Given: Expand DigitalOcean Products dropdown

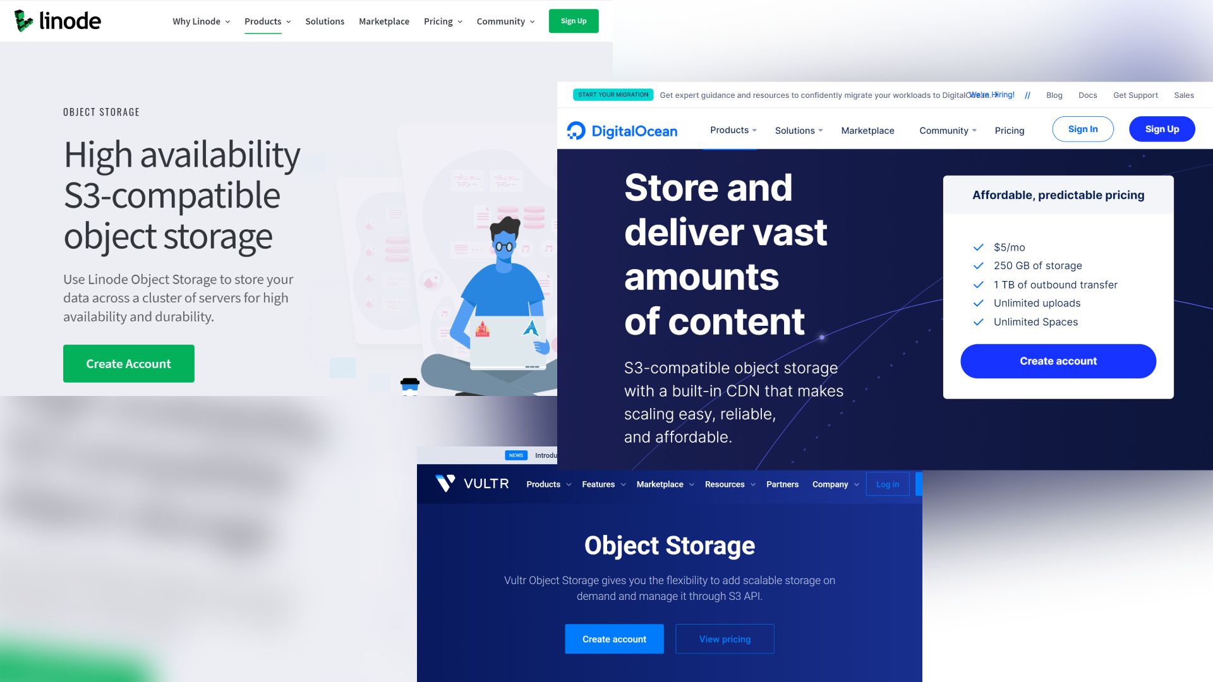Looking at the screenshot, I should coord(732,129).
